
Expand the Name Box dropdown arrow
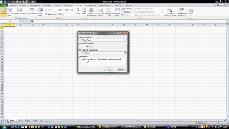(20, 21)
